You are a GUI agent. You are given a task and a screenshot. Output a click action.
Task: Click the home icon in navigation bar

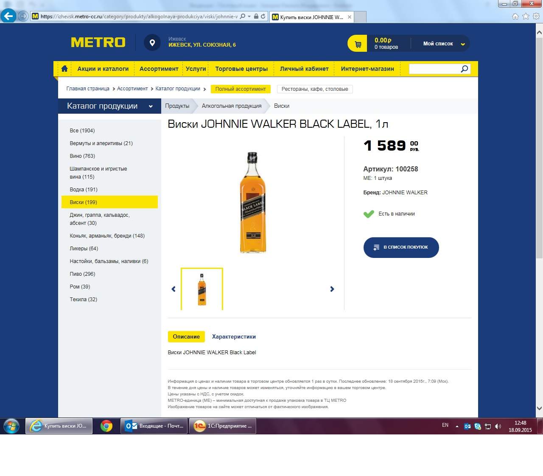[x=64, y=69]
